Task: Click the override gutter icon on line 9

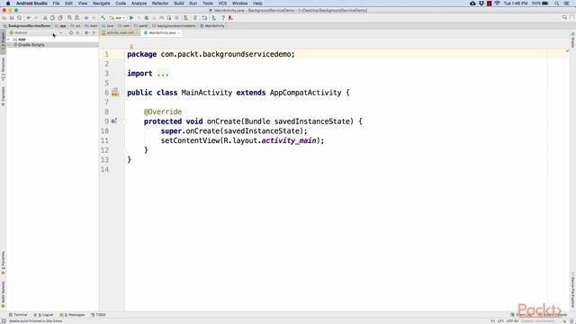Action: click(114, 121)
